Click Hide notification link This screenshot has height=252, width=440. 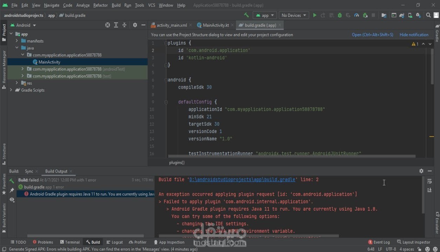(414, 35)
